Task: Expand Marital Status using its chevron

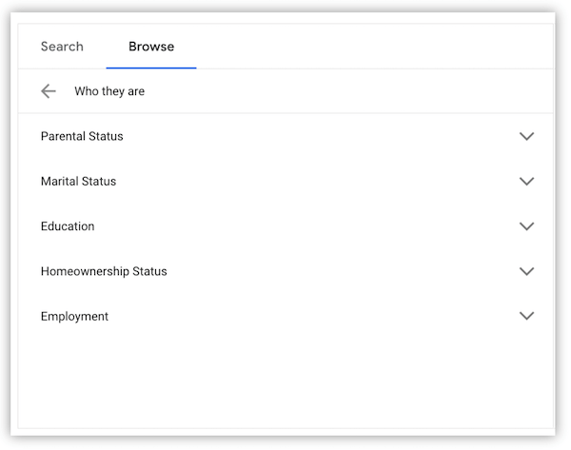Action: (526, 181)
